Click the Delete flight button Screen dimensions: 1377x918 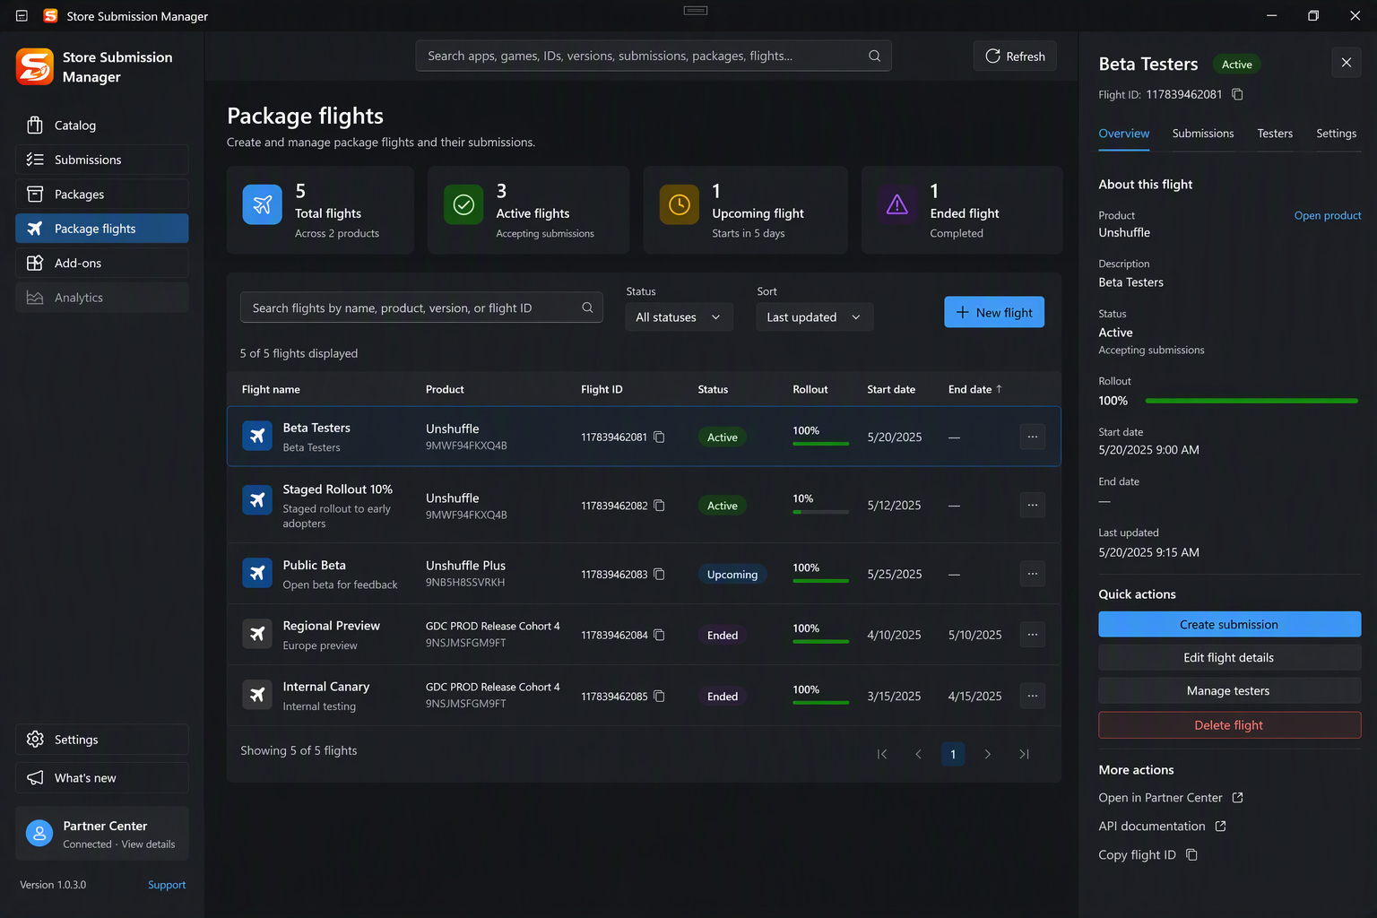coord(1229,724)
